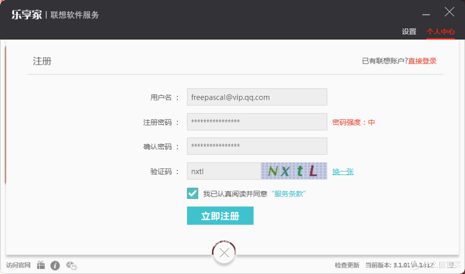Screen dimensions: 465x274
Task: Click the 当前版本 version text
Action: click(x=399, y=265)
